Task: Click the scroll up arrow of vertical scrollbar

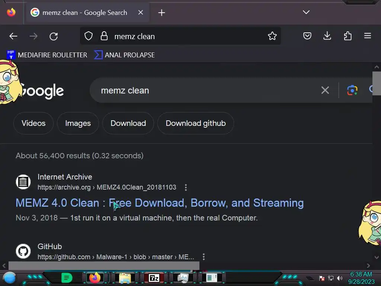Action: [377, 67]
